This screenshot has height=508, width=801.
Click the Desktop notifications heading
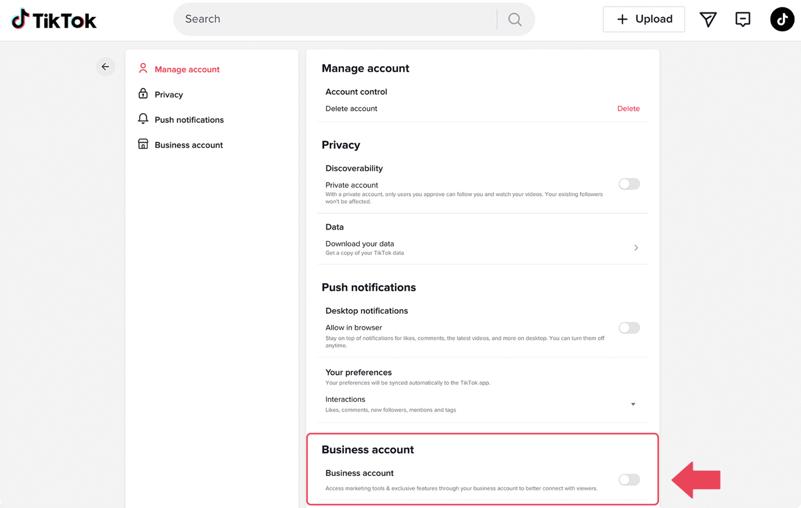click(x=366, y=311)
